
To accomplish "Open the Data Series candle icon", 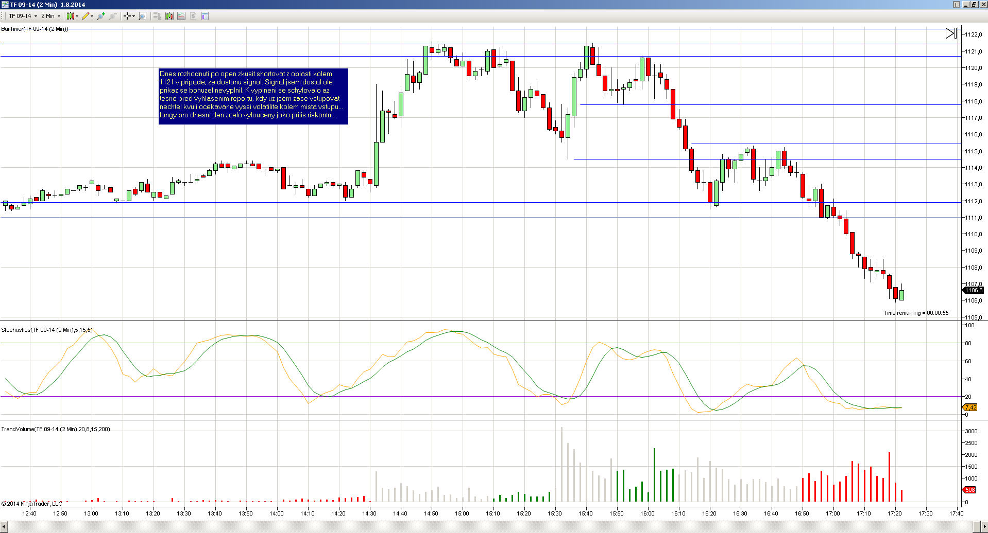I will click(x=169, y=16).
